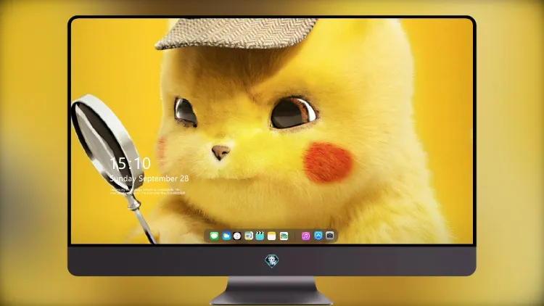Open the pink Music app in dock
544x306 pixels.
click(x=305, y=236)
